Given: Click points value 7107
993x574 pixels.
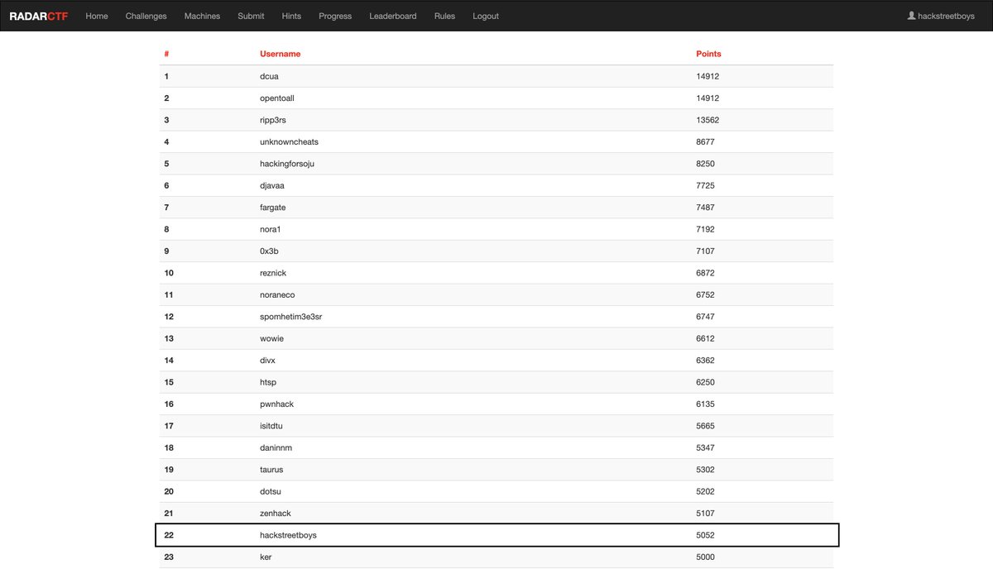Looking at the screenshot, I should coord(706,251).
